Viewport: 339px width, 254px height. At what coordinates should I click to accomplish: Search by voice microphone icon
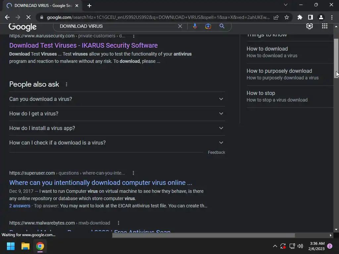pos(195,26)
